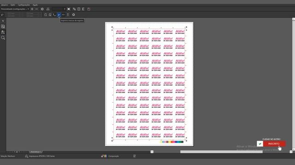Click the vertical scrollbar up arrow
The width and height of the screenshot is (295, 165).
294,19
